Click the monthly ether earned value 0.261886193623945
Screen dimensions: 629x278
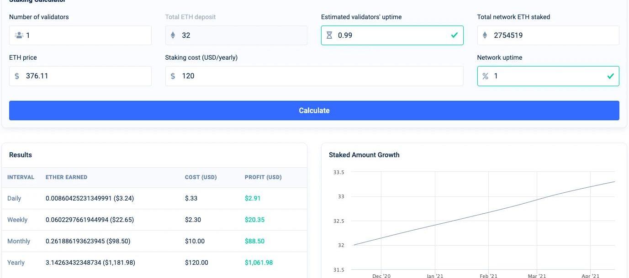[88, 241]
